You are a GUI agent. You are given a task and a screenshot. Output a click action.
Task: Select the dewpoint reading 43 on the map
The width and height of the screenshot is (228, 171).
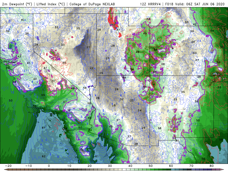(x=19, y=56)
